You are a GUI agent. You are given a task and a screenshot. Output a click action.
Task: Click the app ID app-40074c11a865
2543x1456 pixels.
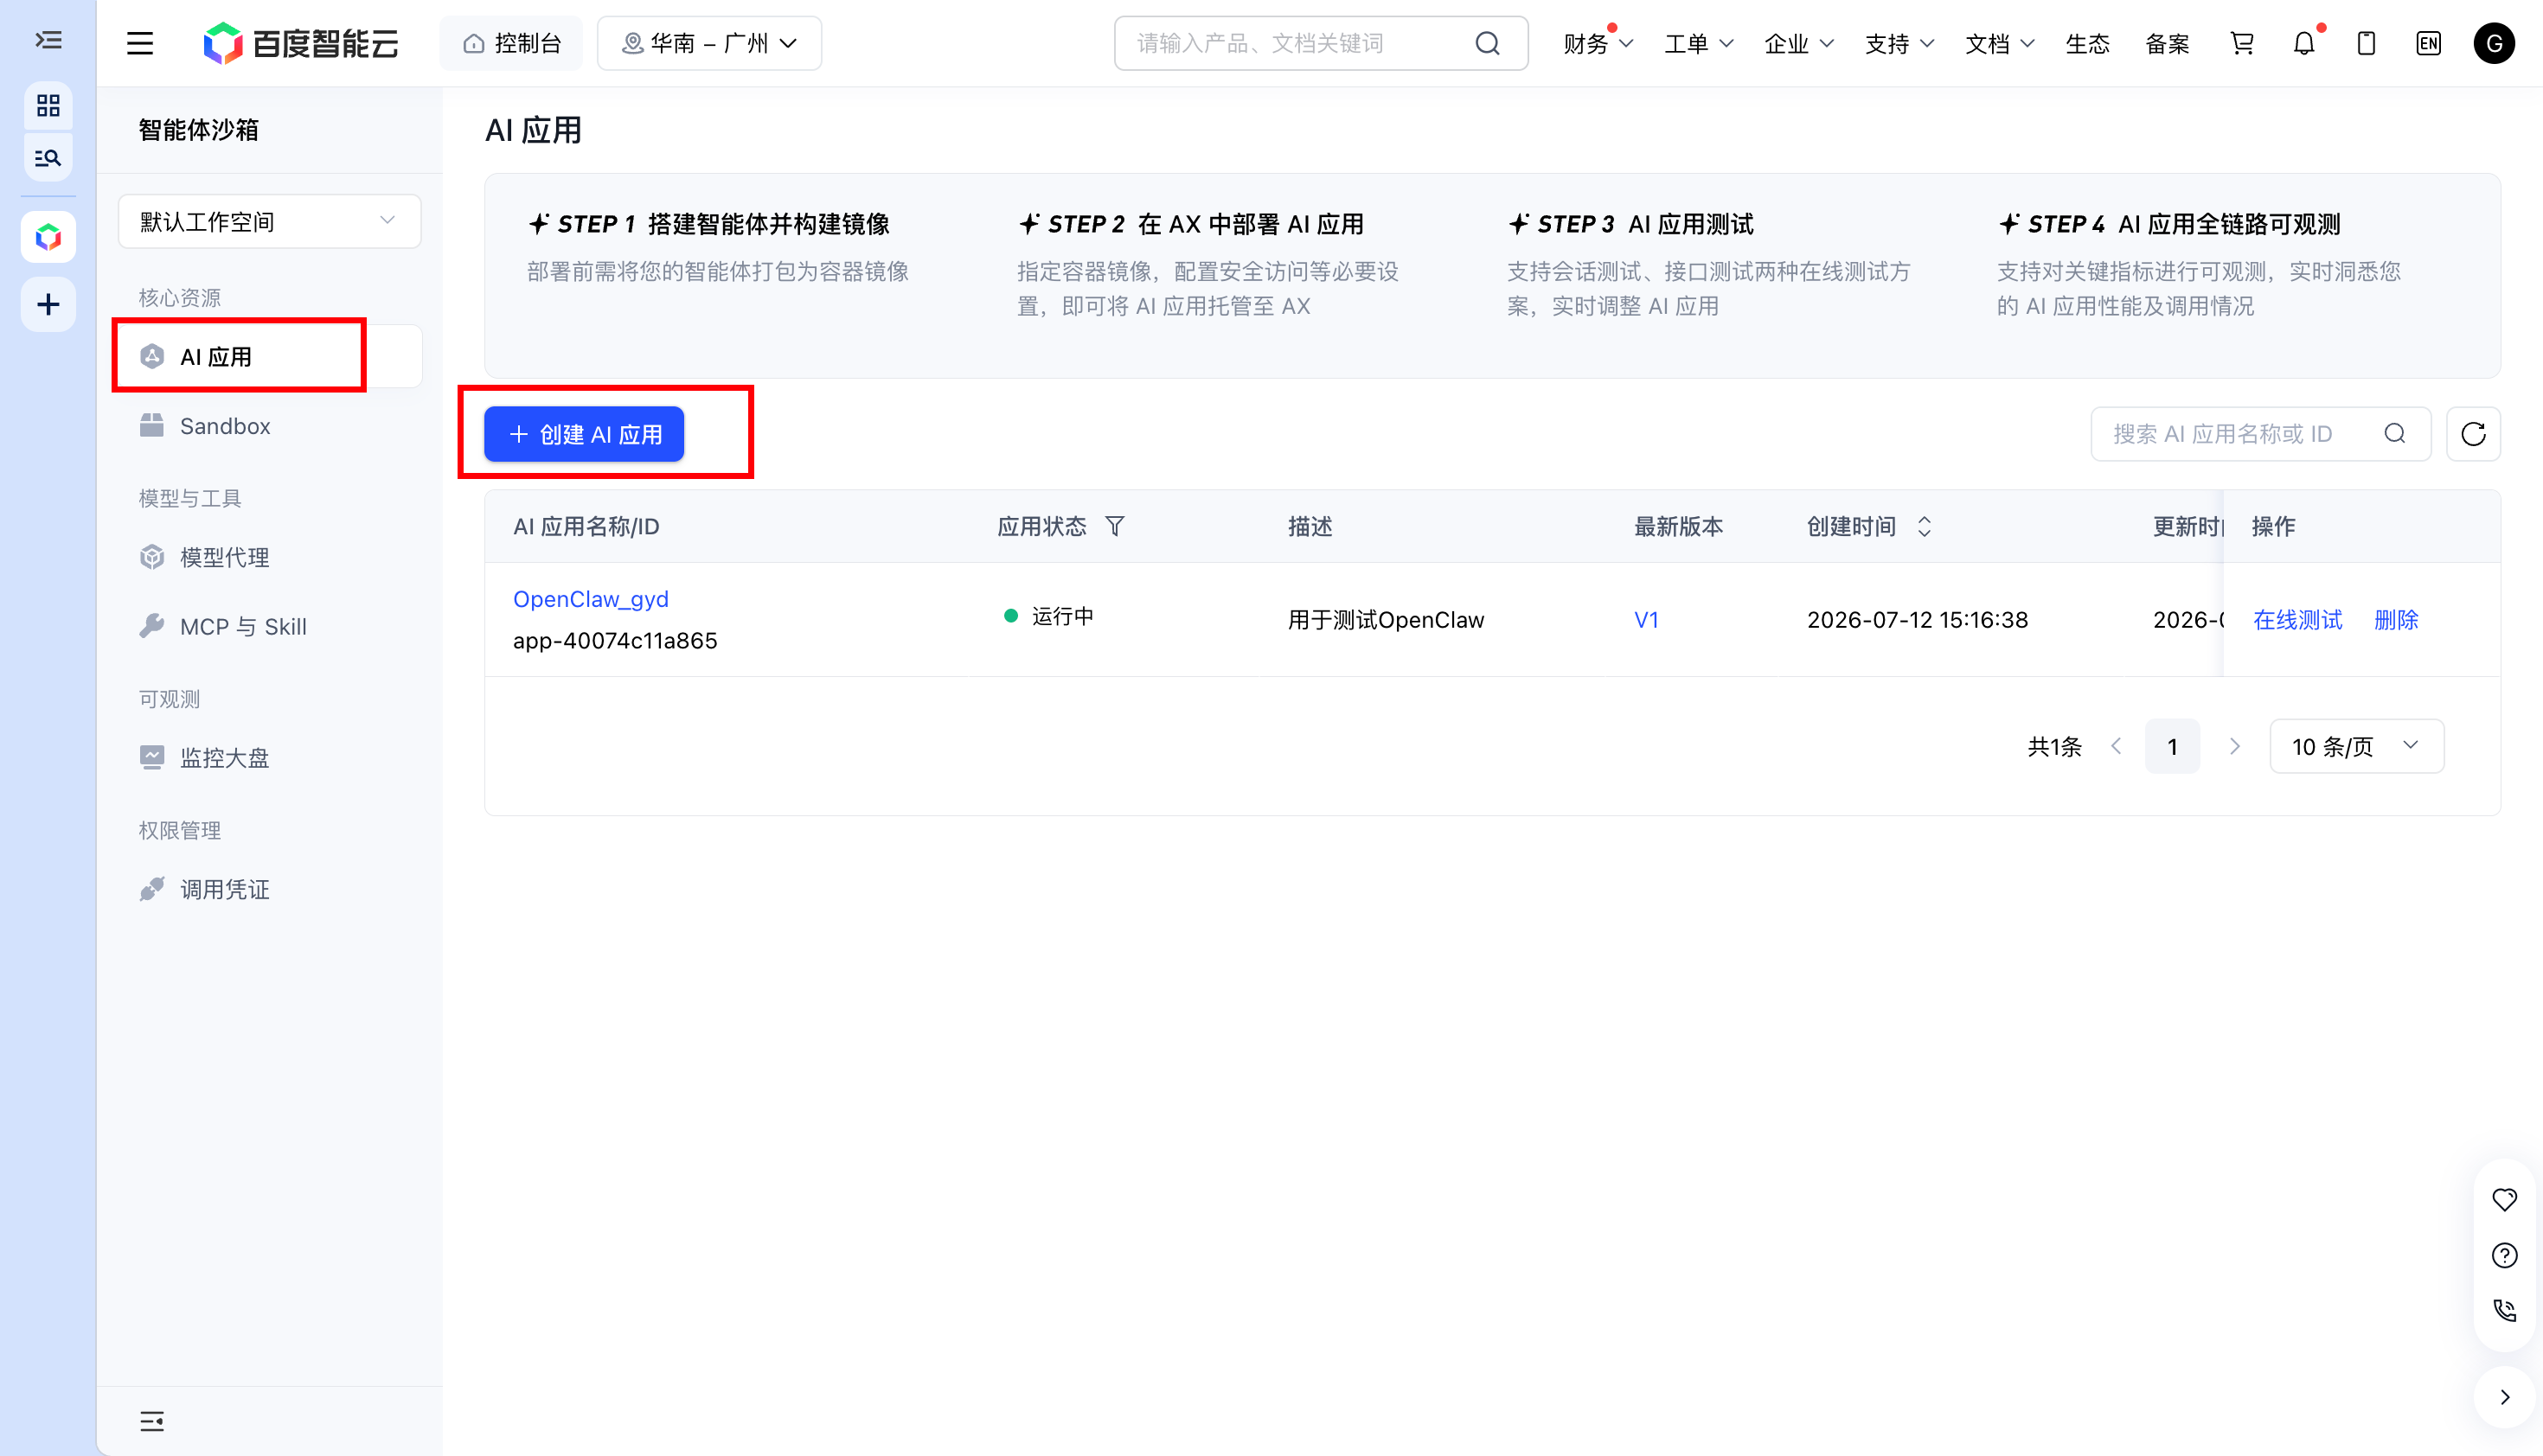coord(614,640)
